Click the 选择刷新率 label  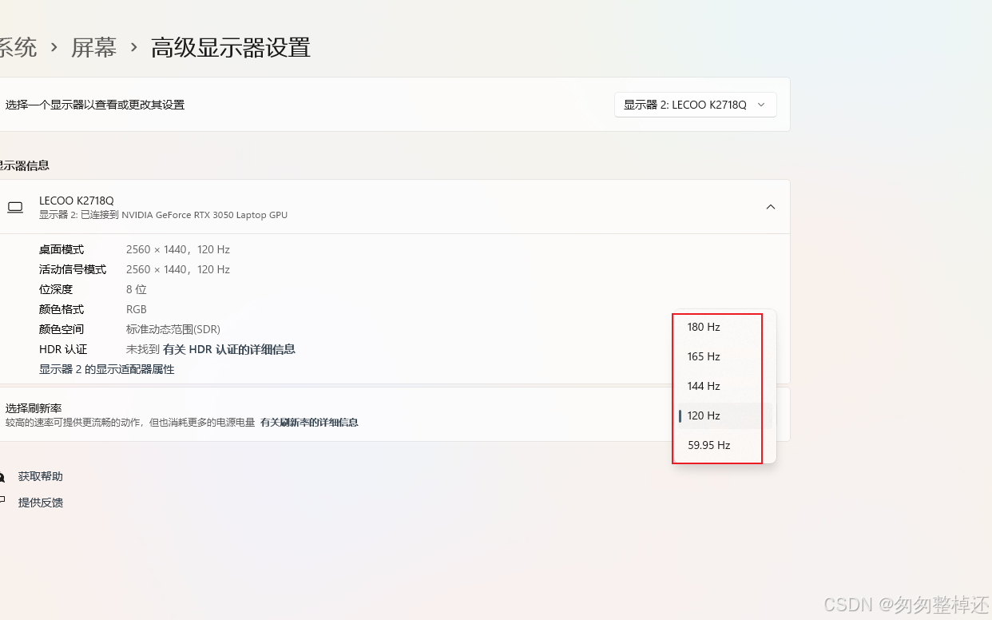coord(34,408)
